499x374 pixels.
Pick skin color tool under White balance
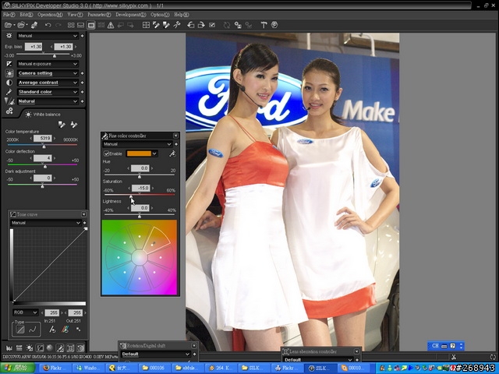point(74,125)
